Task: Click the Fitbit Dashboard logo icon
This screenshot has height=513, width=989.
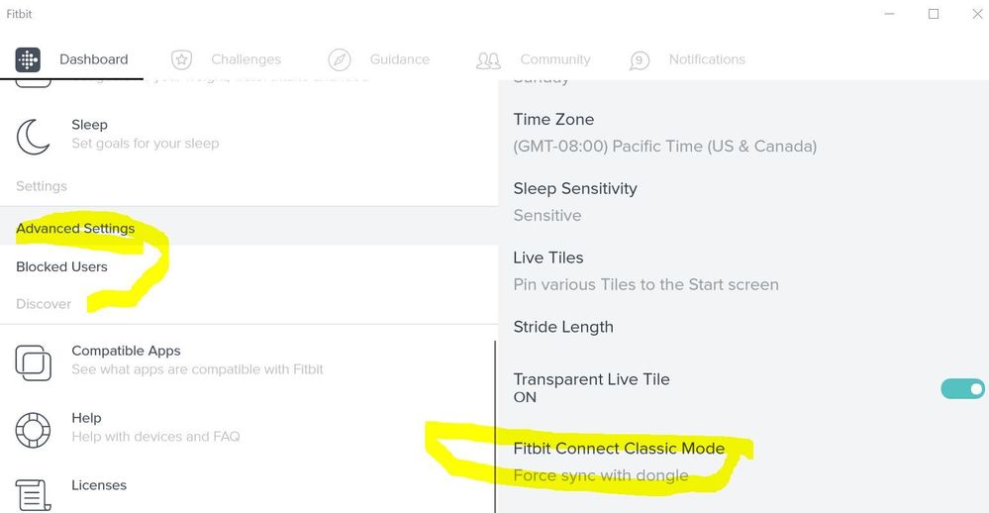Action: pos(28,59)
